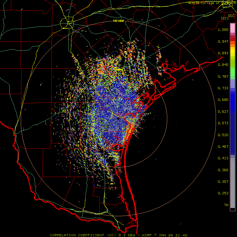This screenshot has height=237, width=237.
Task: Click the TH threshold label on the legend
Action: pyautogui.click(x=226, y=205)
